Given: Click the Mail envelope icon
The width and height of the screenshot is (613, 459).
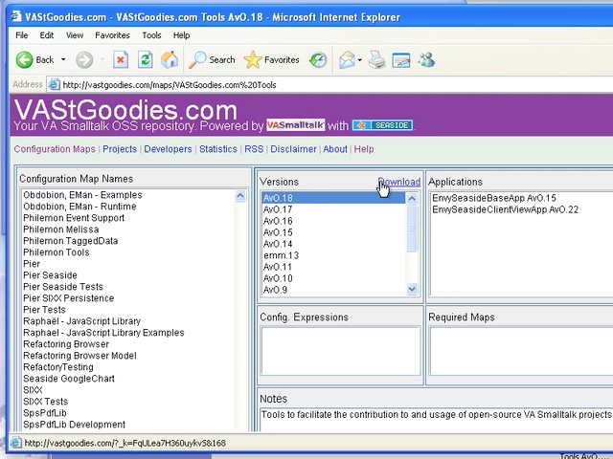Looking at the screenshot, I should (347, 60).
